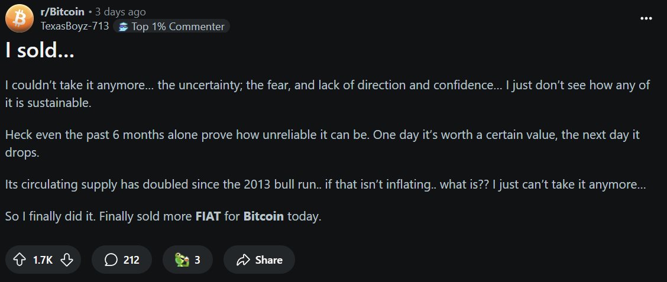Viewport: 667px width, 282px height.
Task: Open the three-dot post options menu
Action: coord(646,18)
